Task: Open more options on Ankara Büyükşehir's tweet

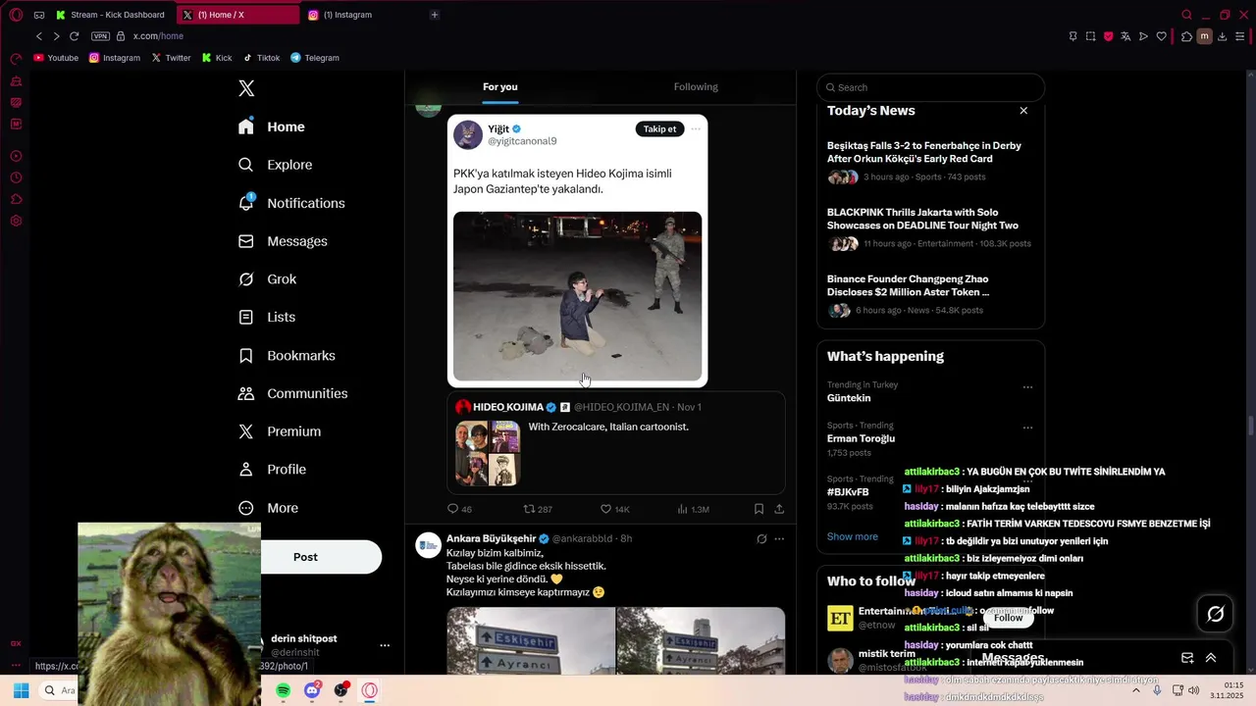Action: coord(779,538)
